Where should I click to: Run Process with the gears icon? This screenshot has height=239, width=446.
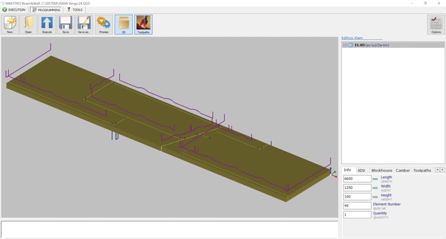104,24
